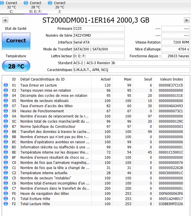191x216 pixels.
Task: Click status icon for attribute C1
Action: pos(6,168)
